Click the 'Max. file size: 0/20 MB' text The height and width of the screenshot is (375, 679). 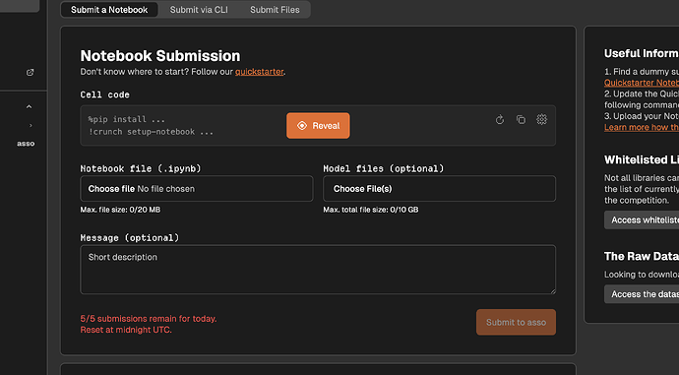click(x=120, y=210)
